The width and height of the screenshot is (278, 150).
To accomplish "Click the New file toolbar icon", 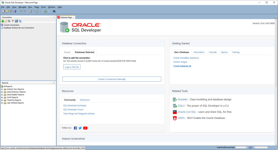I will coord(3,11).
